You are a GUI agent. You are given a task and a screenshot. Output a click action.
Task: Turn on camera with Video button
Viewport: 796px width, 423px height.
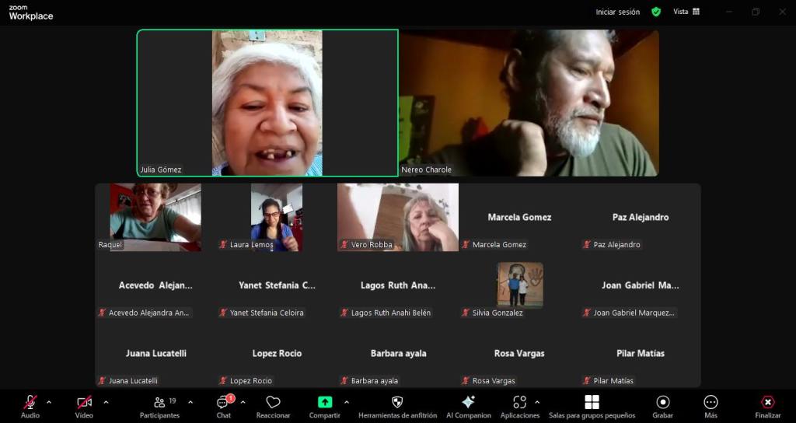coord(84,406)
